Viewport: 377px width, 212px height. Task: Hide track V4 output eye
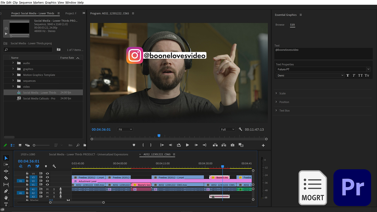tap(47, 174)
